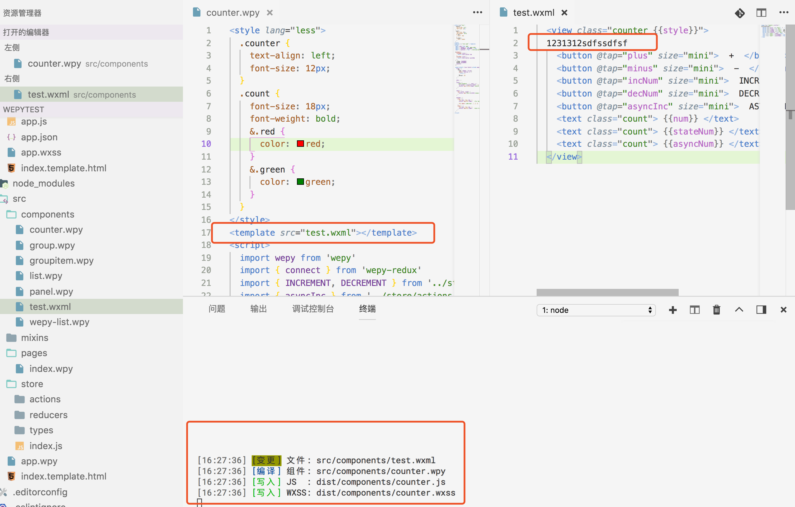Image resolution: width=795 pixels, height=507 pixels.
Task: Hide the terminal panel with X
Action: (783, 310)
